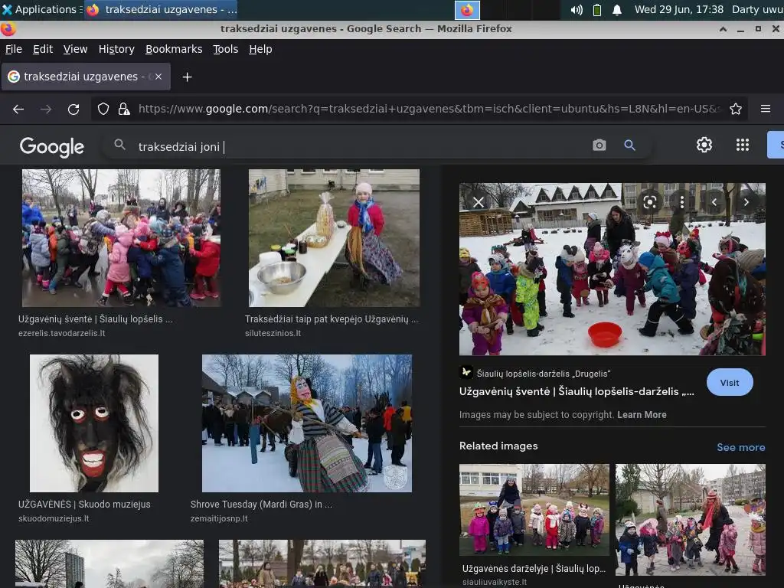Click Shrove Tuesday (Mardi Gras) caption
Screen dimensions: 784x588
(x=261, y=505)
